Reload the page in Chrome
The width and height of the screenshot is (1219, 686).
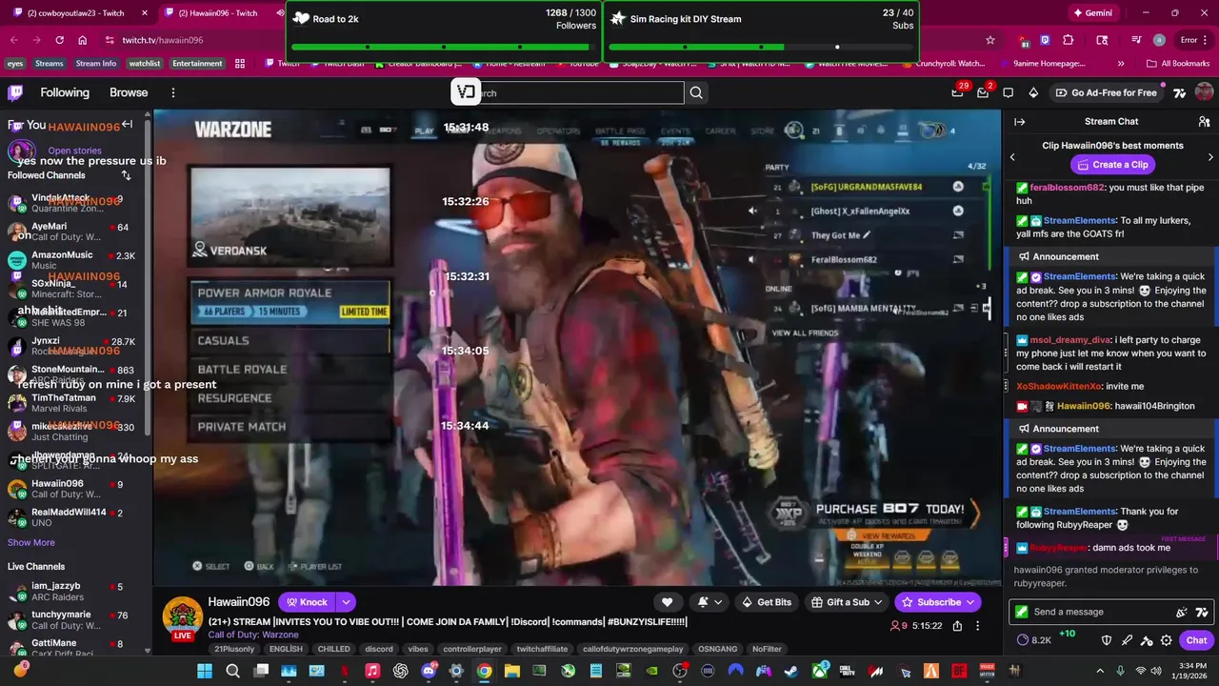(59, 40)
